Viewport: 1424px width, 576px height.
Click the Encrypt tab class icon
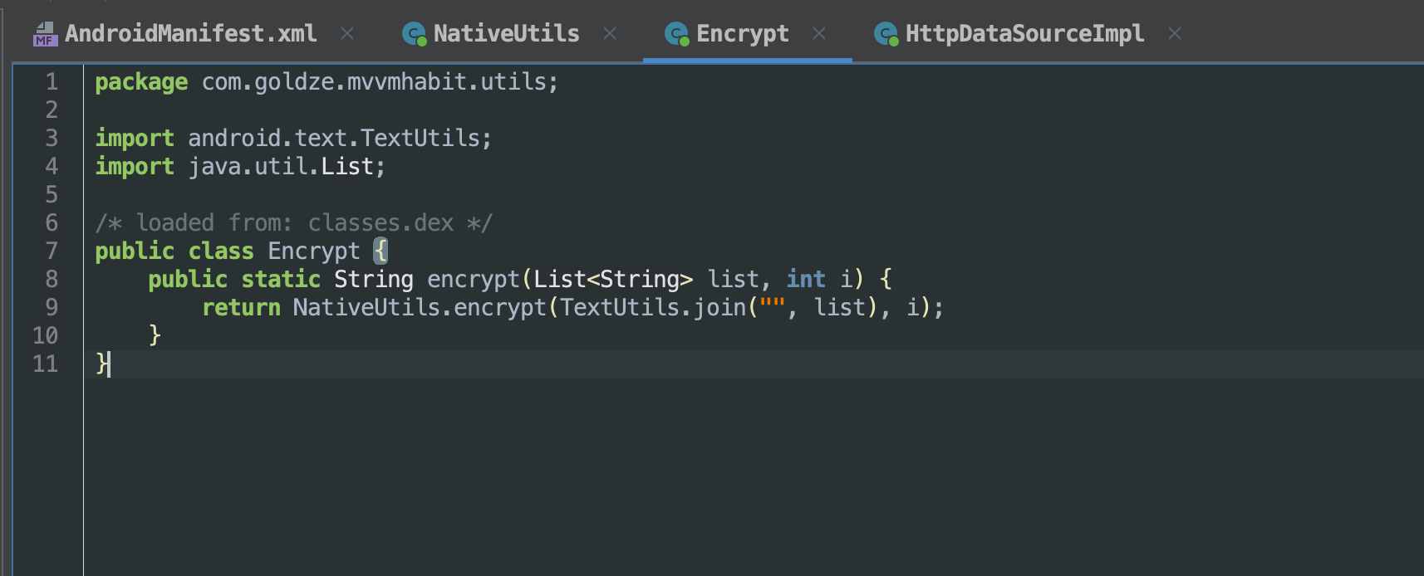pos(676,34)
